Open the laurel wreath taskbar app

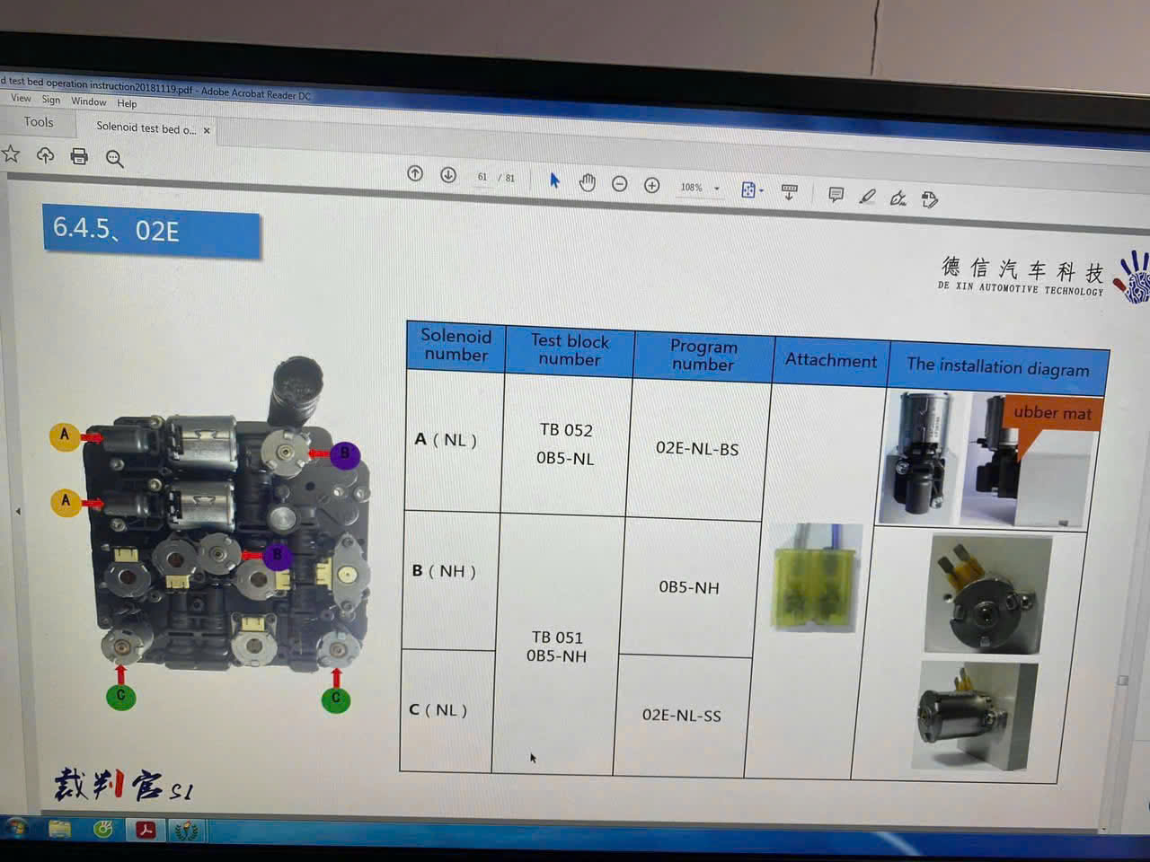[x=186, y=831]
